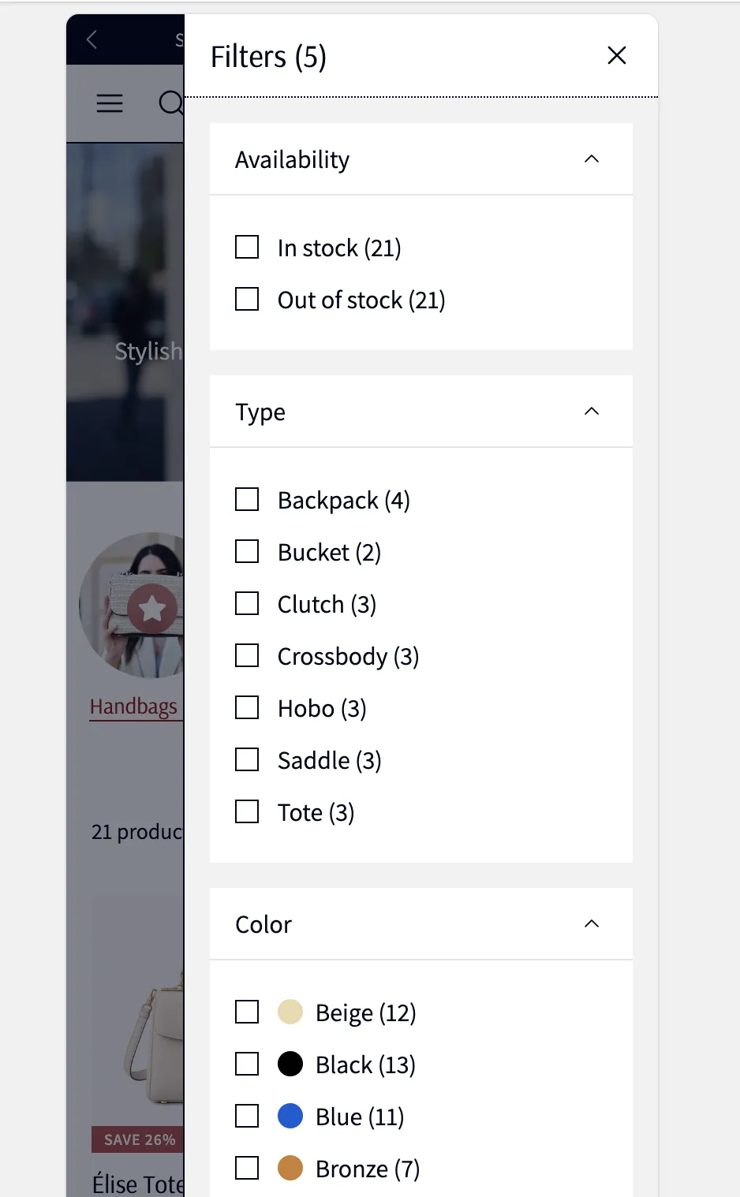Check the Bronze color option
The image size is (740, 1197).
coord(246,1168)
